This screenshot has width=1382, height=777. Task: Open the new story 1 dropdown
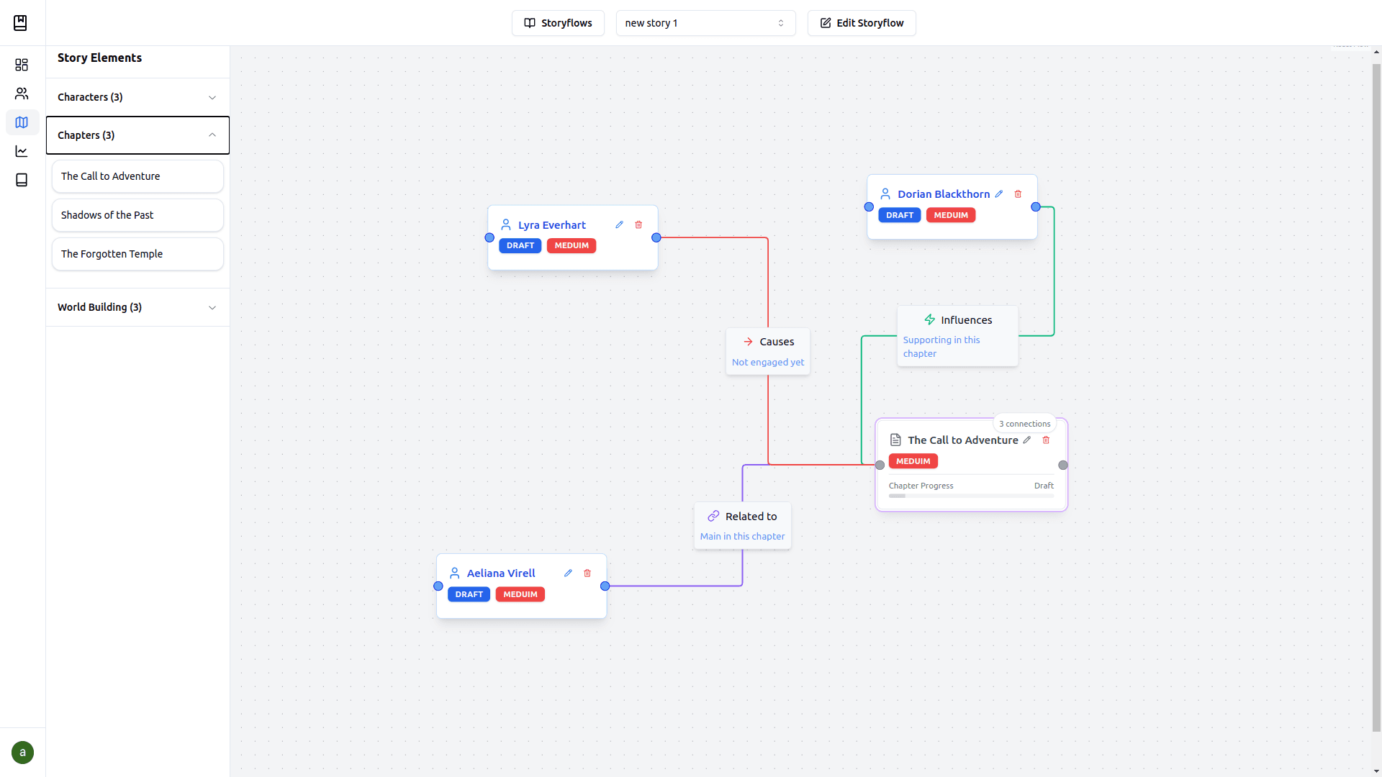[x=705, y=23]
